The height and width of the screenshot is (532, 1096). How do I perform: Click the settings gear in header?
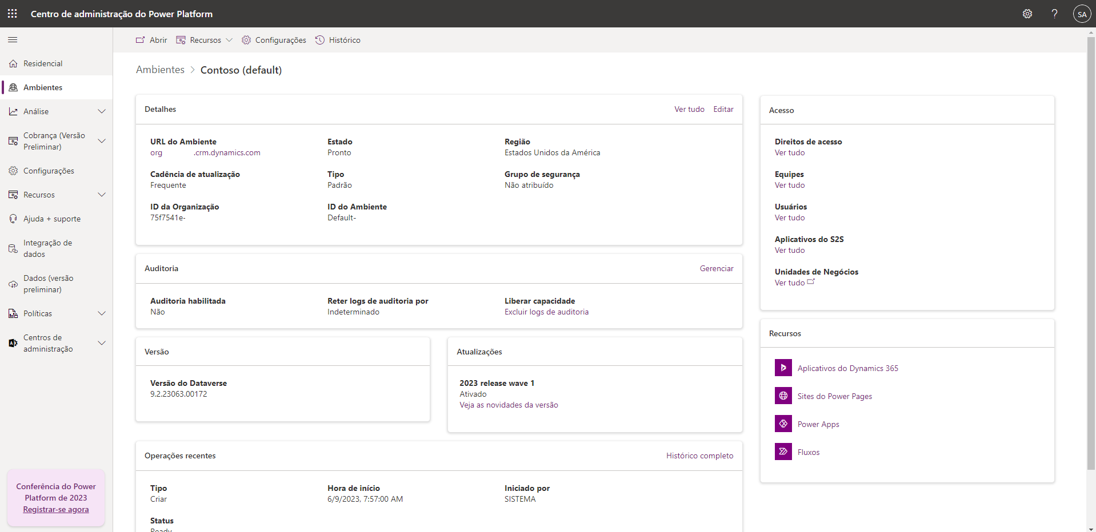coord(1027,14)
